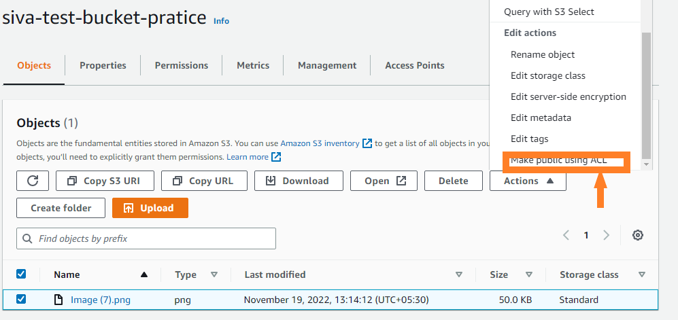Uncheck the Image (7).png row checkbox
The image size is (678, 320).
[x=21, y=299]
